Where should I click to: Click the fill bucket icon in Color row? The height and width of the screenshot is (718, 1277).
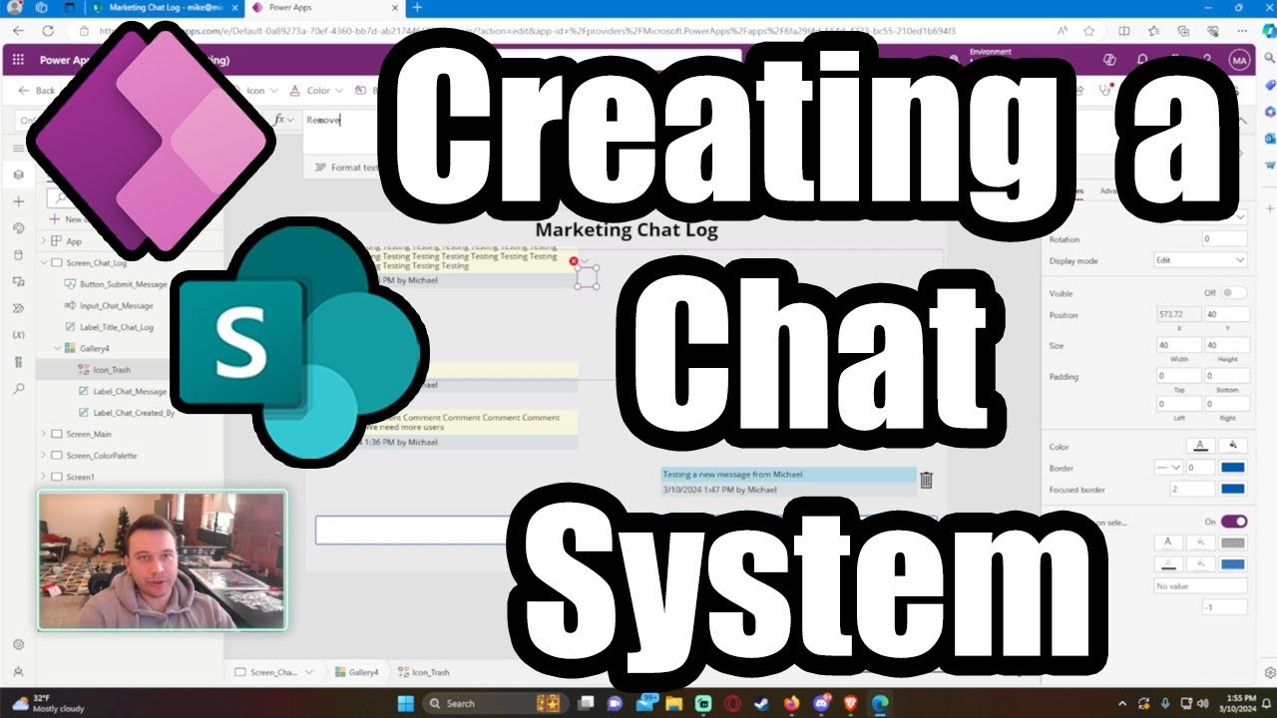1232,446
